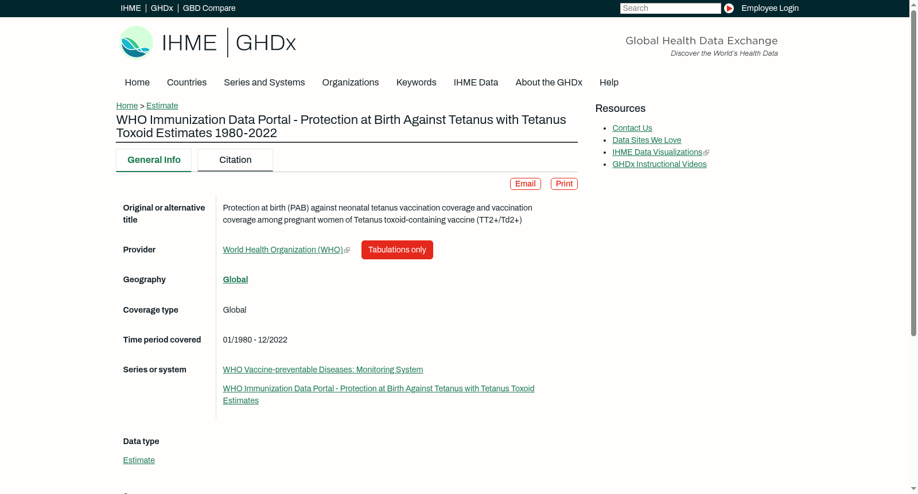The height and width of the screenshot is (494, 918).
Task: Go to the Keywords menu item
Action: pos(416,83)
